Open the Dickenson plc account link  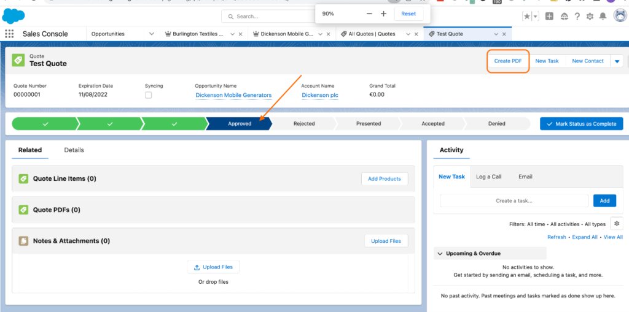click(320, 96)
